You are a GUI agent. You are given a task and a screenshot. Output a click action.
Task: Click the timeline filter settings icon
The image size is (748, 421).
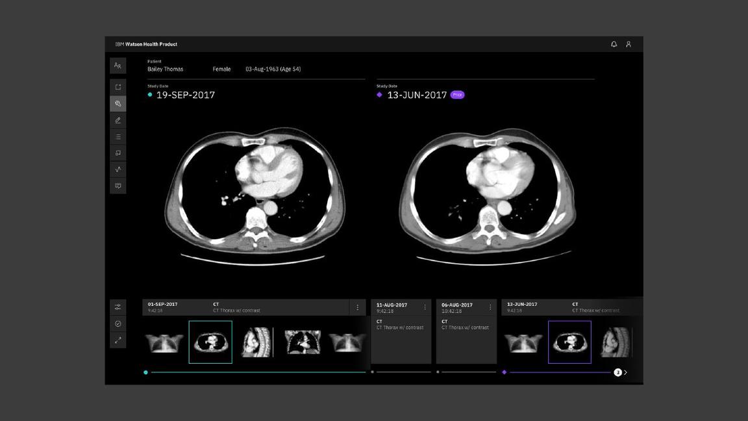[116, 305]
